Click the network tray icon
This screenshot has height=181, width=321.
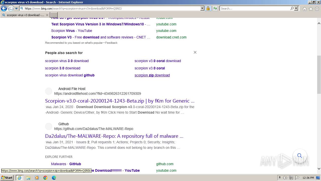pyautogui.click(x=291, y=178)
